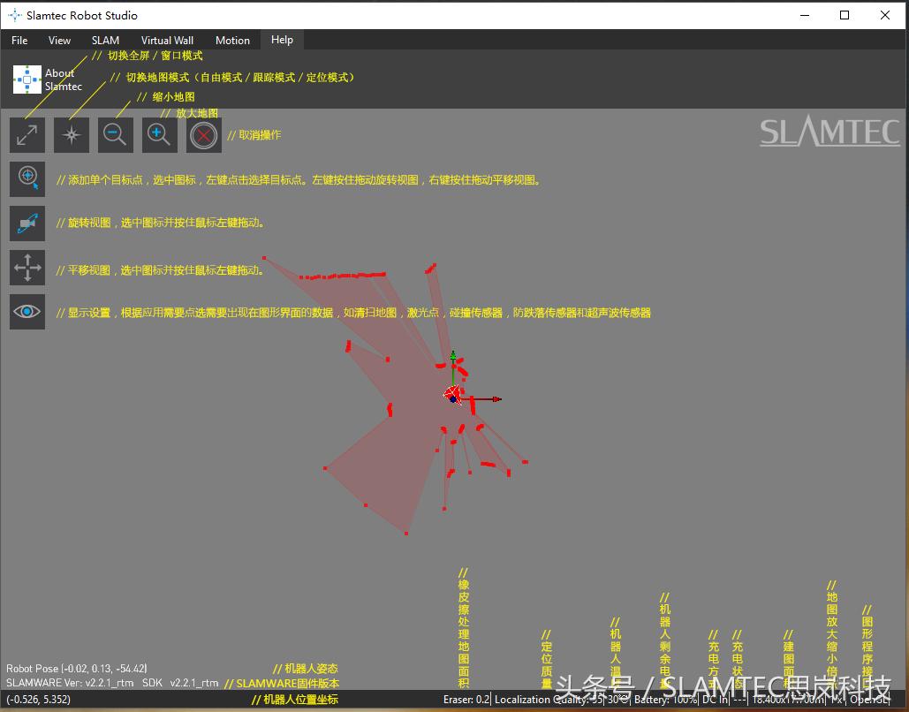Open the File menu
The height and width of the screenshot is (712, 909).
[19, 40]
